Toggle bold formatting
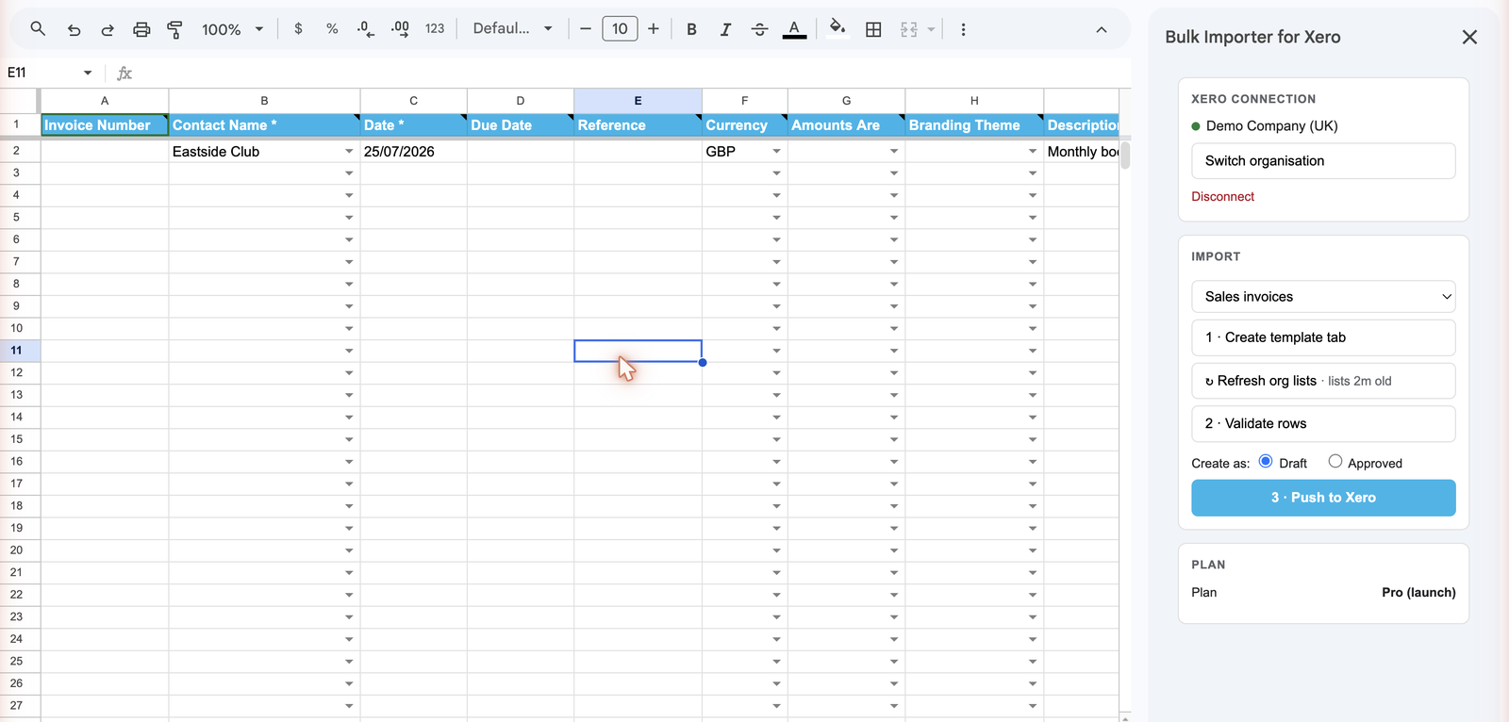This screenshot has height=722, width=1509. [x=691, y=29]
